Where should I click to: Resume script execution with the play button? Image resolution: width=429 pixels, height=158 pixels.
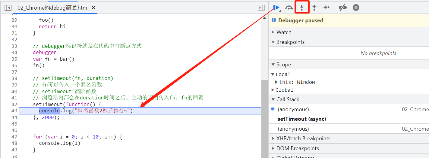coord(276,8)
